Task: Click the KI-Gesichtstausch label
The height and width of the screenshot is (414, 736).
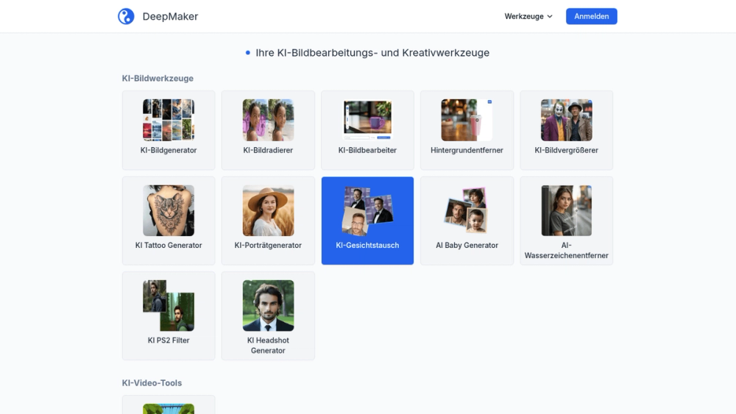Action: [367, 245]
